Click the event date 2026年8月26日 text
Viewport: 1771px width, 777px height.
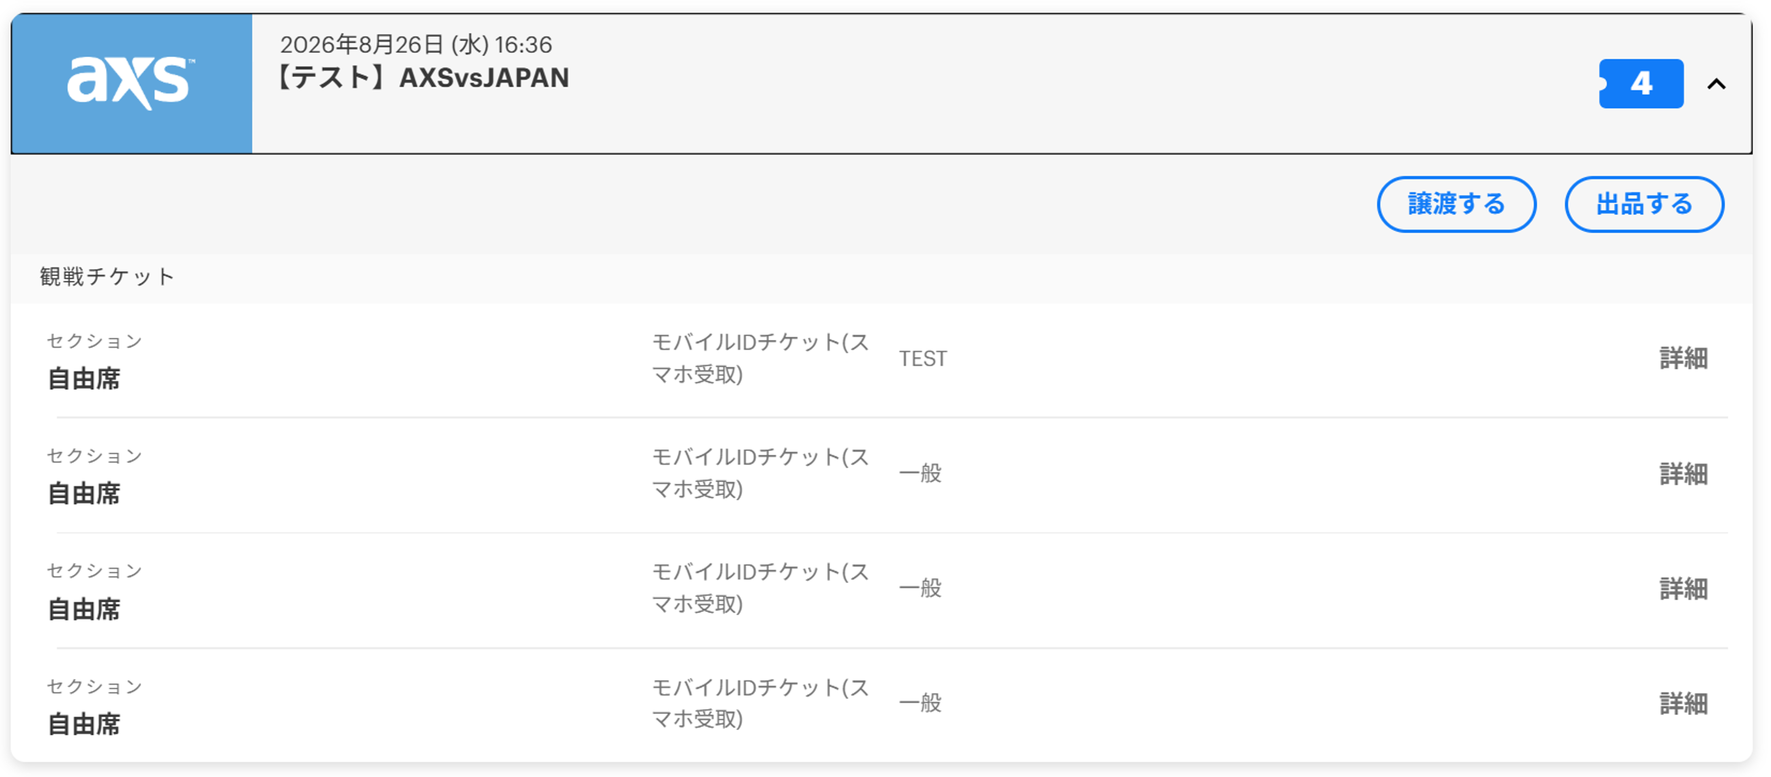(x=361, y=45)
